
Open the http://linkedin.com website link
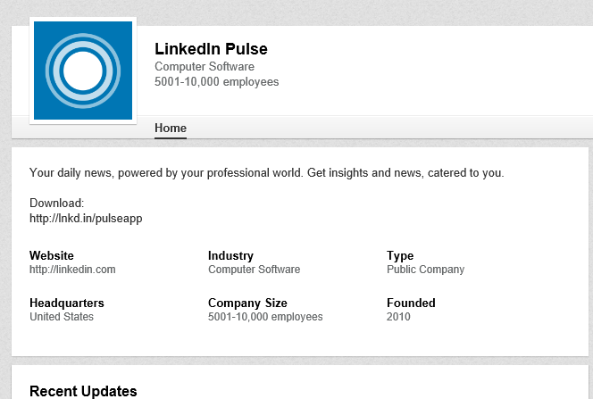[72, 270]
